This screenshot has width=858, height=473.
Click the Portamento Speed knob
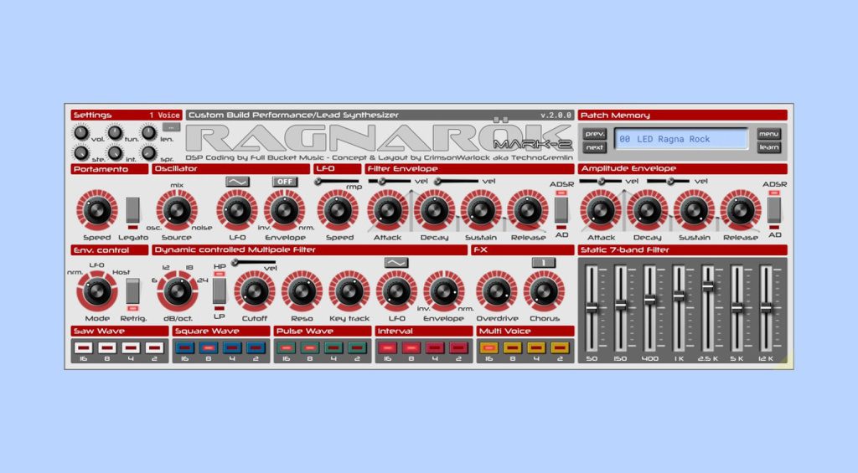tap(96, 209)
